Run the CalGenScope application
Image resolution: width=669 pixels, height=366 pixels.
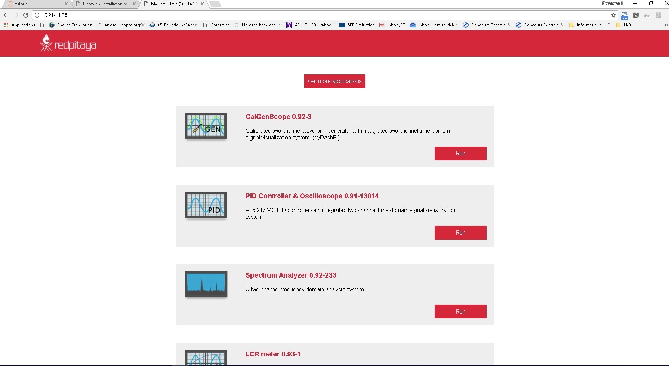460,153
